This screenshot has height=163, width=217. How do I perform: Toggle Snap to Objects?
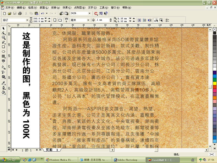(x=149, y=20)
